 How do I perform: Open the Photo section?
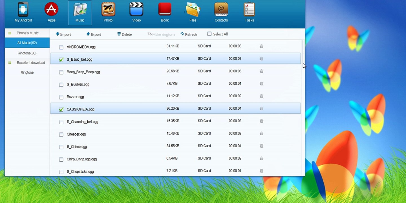(x=108, y=13)
